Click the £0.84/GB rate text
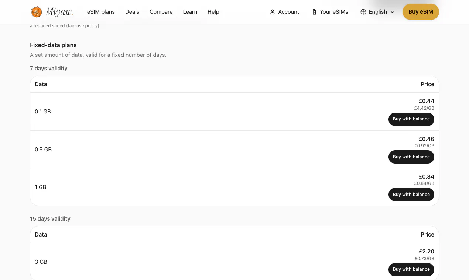The image size is (469, 280). [x=424, y=183]
